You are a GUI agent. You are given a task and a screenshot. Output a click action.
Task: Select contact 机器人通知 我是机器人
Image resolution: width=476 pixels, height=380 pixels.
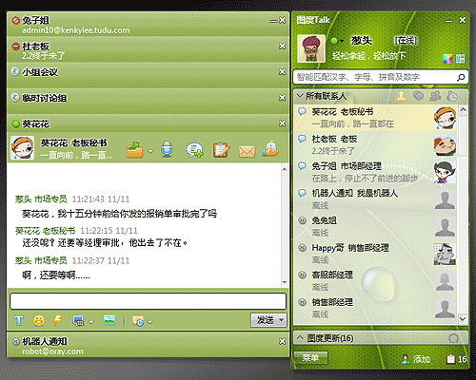(x=376, y=199)
